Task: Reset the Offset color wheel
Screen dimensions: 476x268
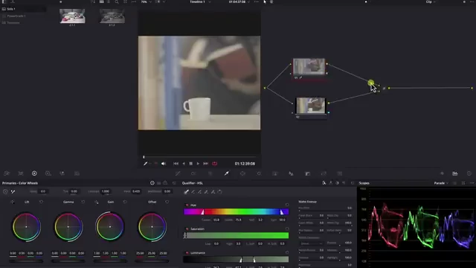Action: pos(167,202)
